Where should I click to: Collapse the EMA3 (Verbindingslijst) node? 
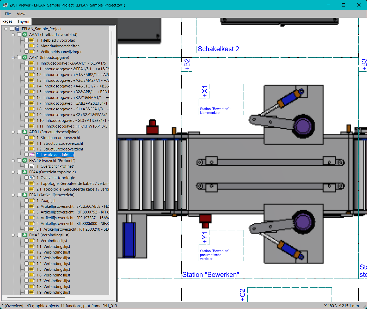tap(13, 235)
